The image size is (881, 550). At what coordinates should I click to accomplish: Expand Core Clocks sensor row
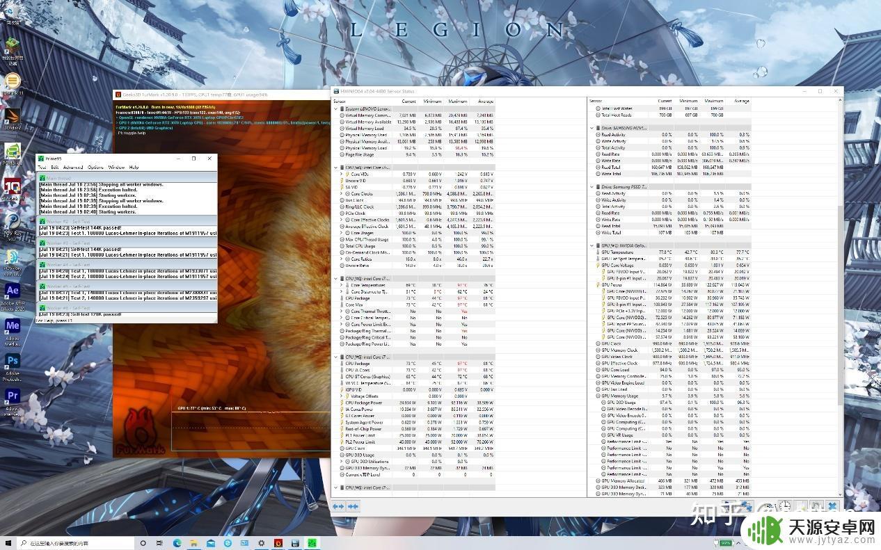pyautogui.click(x=342, y=193)
